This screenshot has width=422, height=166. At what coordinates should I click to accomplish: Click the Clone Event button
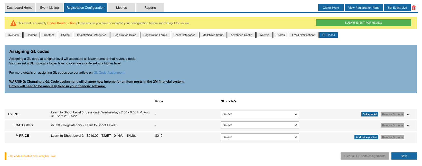331,8
